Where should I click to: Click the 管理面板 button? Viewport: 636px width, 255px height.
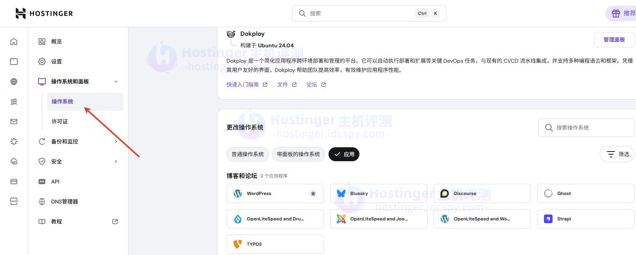point(614,40)
